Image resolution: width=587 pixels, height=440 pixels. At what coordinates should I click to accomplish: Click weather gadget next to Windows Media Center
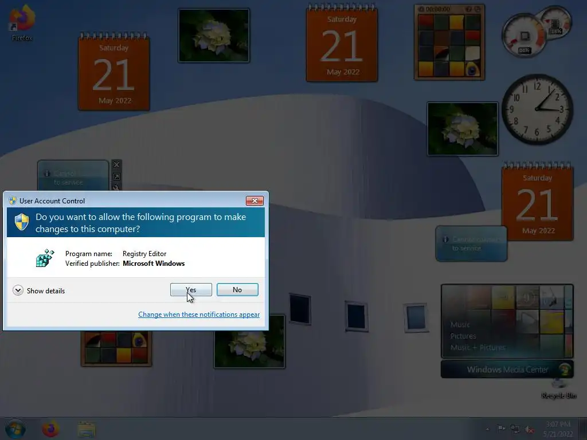click(471, 243)
